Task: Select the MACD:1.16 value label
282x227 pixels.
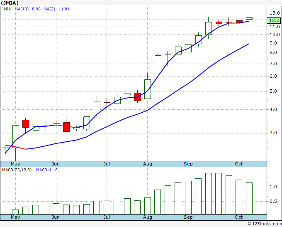Action: pyautogui.click(x=47, y=170)
